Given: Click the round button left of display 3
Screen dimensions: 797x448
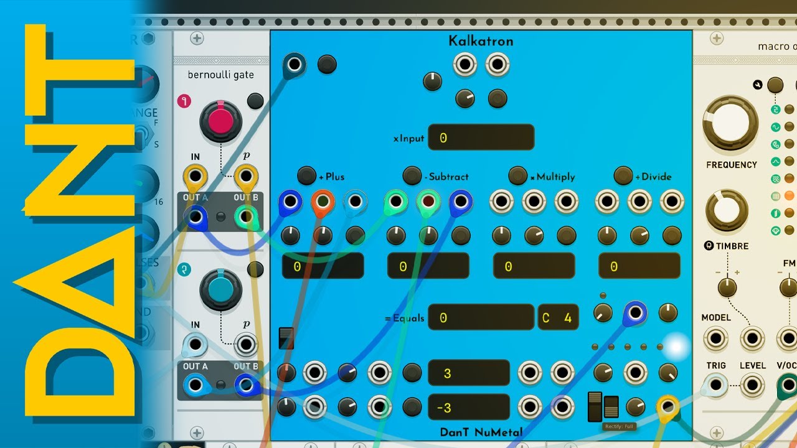Looking at the screenshot, I should 412,373.
